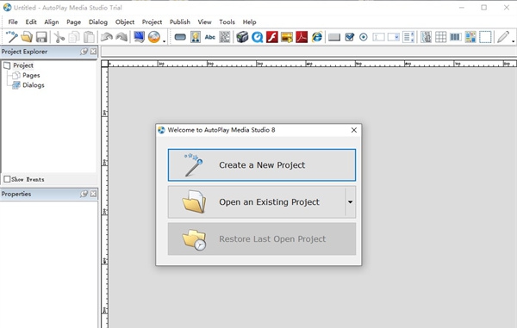
Task: Insert a Video object with camcorder icon
Action: tap(242, 37)
